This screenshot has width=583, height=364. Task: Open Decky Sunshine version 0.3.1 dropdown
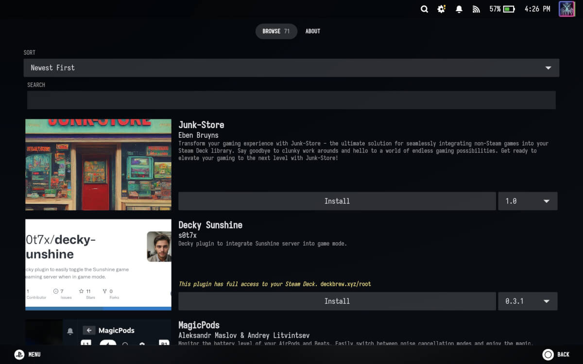528,301
